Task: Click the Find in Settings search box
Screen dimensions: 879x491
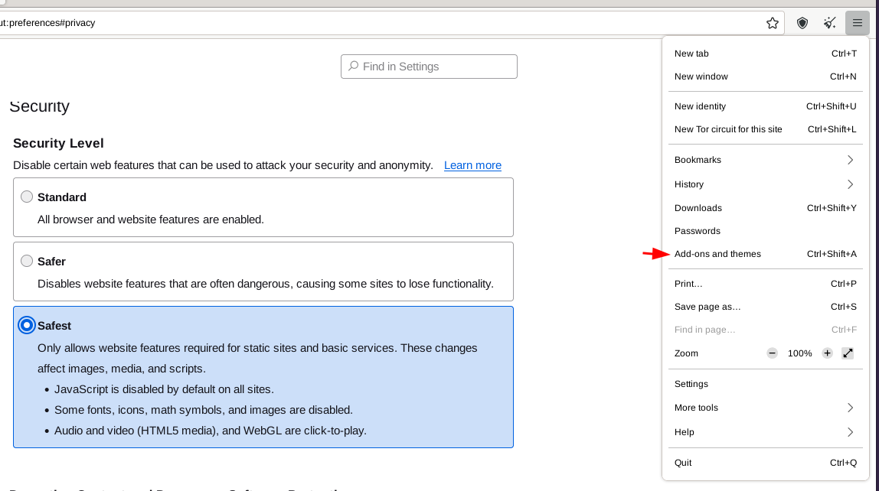Action: coord(429,67)
